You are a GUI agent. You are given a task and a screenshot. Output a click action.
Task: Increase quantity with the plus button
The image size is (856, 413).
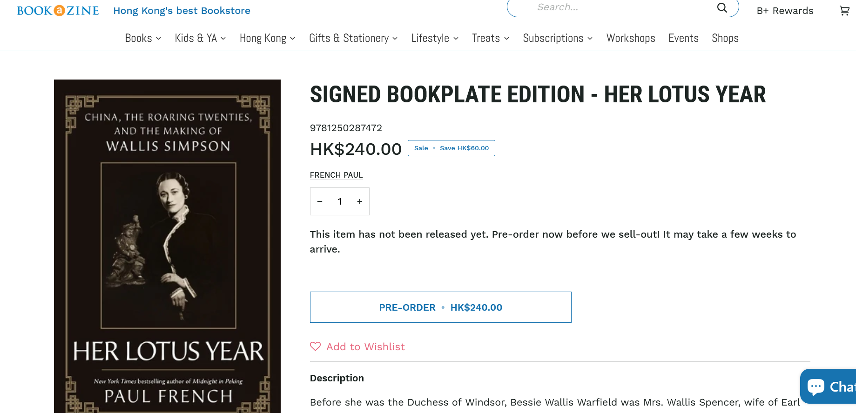coord(360,201)
